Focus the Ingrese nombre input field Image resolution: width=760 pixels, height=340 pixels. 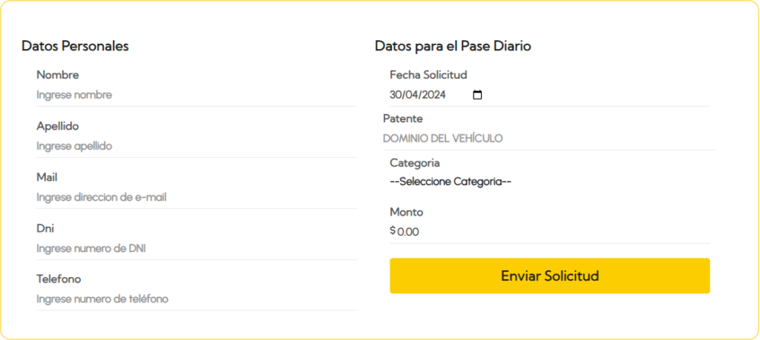[197, 95]
